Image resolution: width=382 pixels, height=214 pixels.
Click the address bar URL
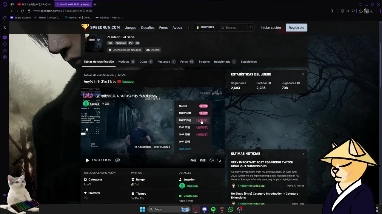click(63, 11)
